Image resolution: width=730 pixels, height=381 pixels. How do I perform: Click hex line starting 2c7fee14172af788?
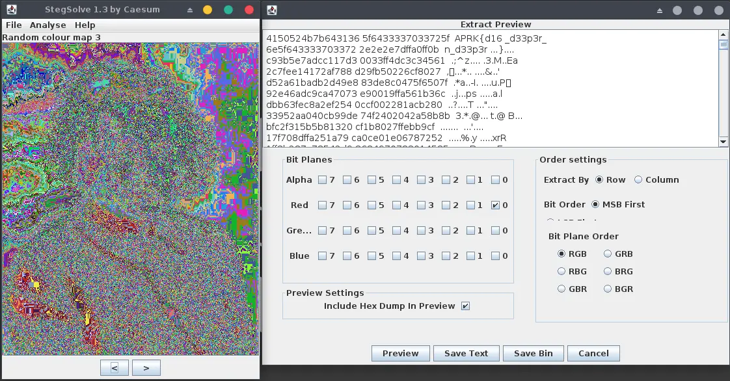[x=383, y=72]
